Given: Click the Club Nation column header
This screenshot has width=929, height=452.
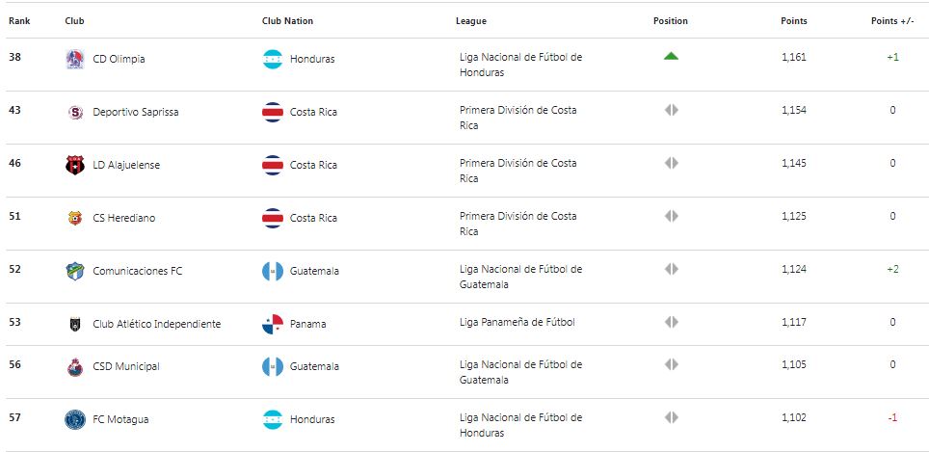Looking at the screenshot, I should 287,21.
